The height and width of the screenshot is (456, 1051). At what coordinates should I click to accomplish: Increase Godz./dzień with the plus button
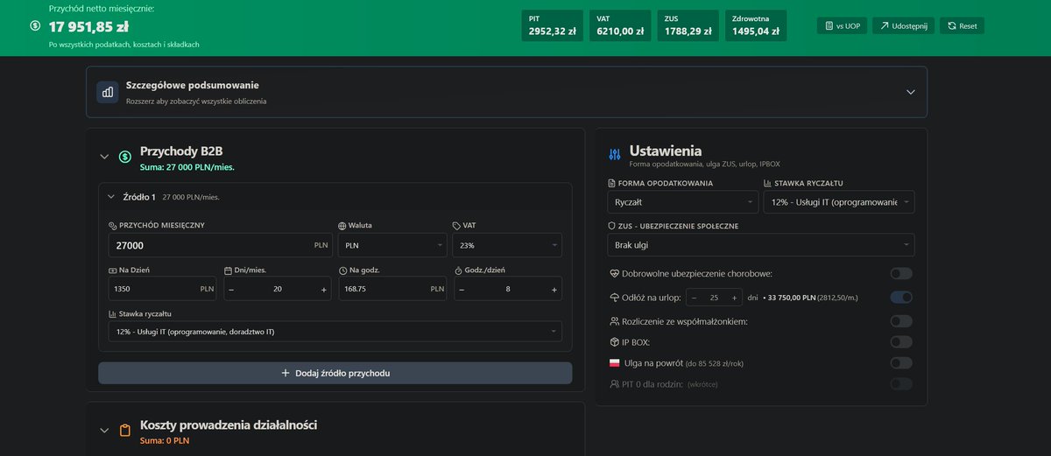click(554, 289)
